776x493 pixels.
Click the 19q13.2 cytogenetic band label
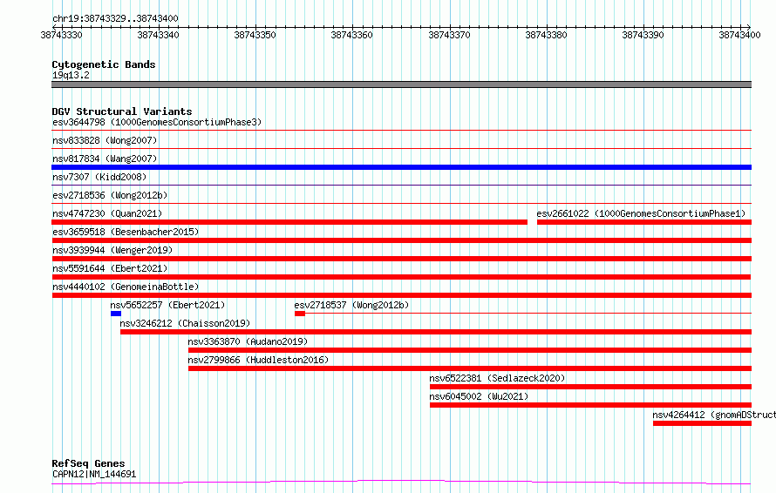coord(71,75)
